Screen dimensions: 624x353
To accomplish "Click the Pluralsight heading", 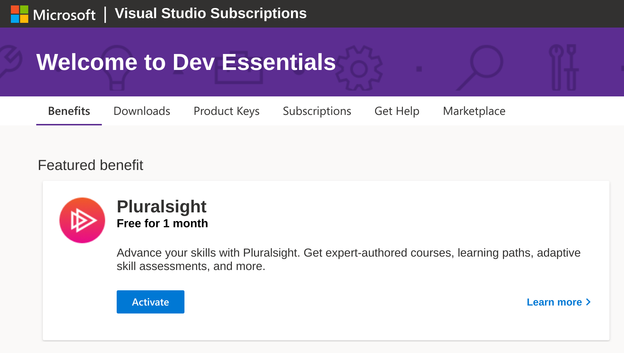I will pyautogui.click(x=162, y=207).
